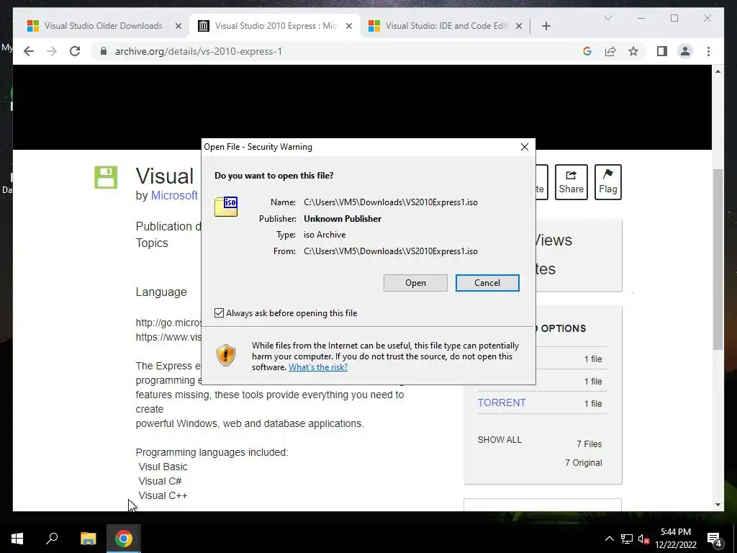
Task: Click Unknown Publisher text in dialog
Action: (x=342, y=219)
